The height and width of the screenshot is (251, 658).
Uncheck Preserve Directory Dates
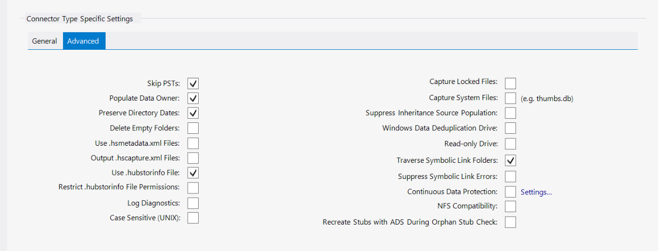193,113
